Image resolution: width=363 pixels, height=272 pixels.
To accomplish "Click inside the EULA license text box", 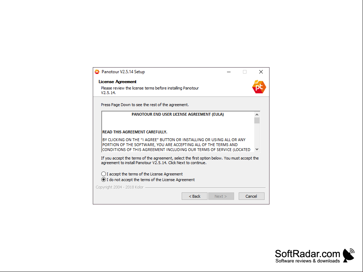I will [178, 132].
